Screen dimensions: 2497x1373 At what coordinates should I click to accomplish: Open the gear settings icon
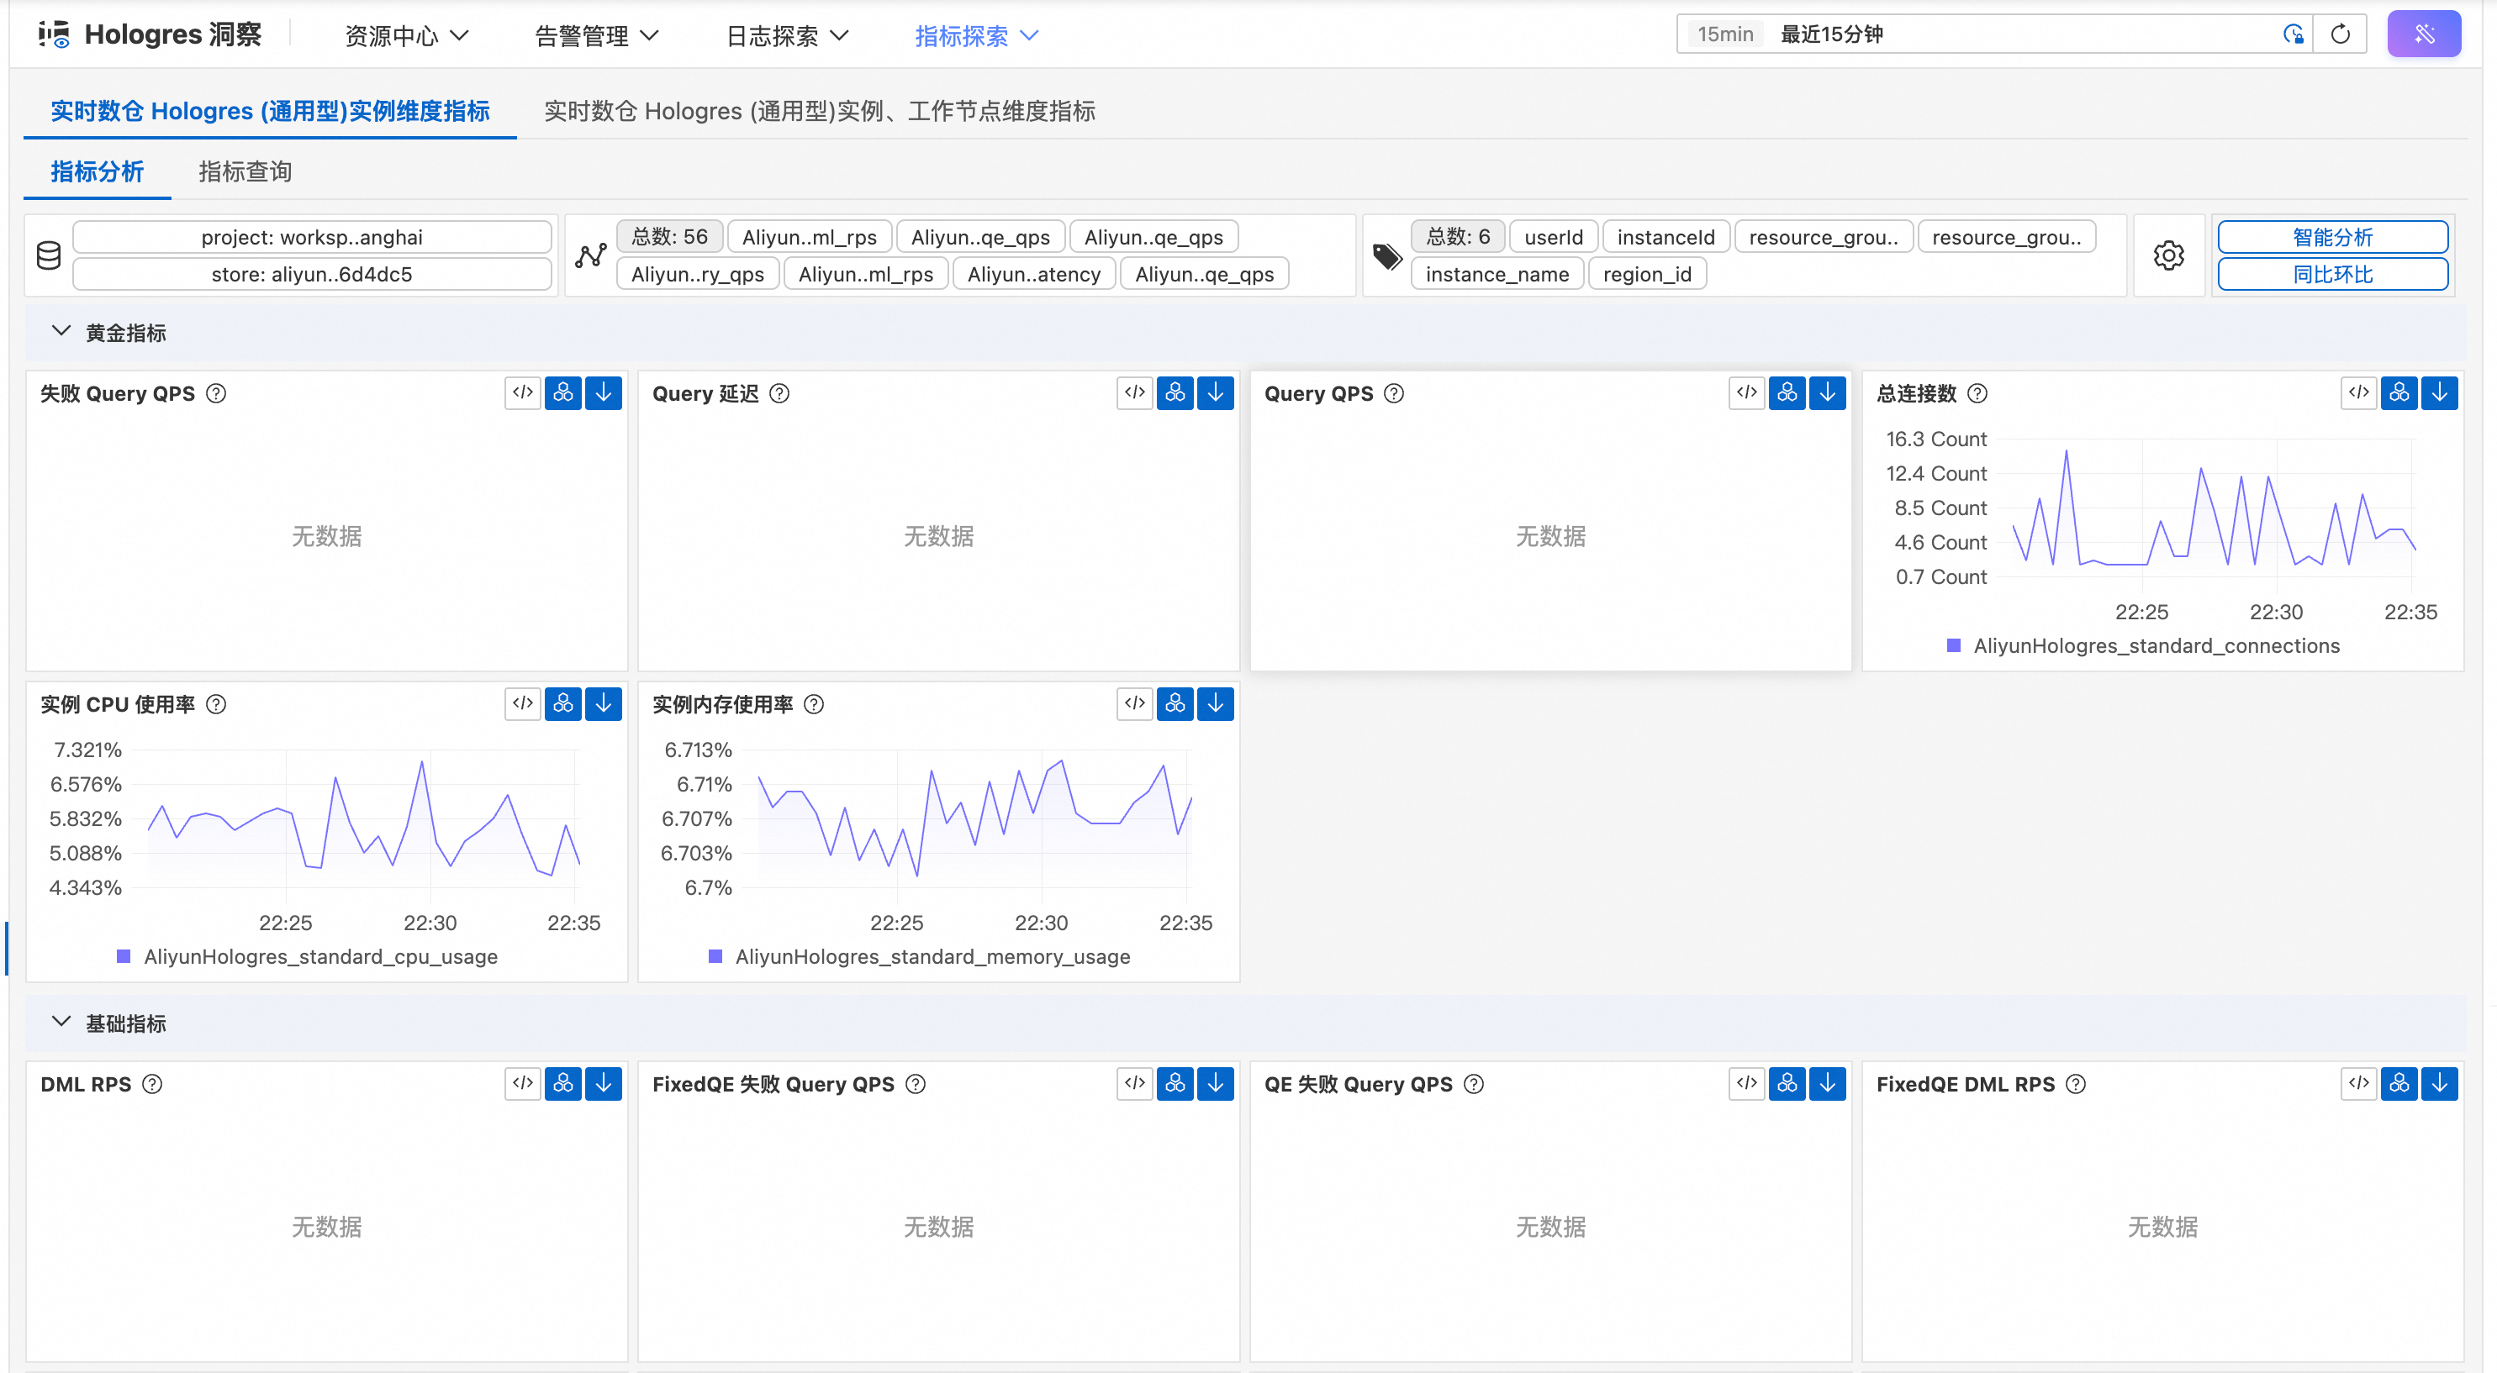[x=2168, y=255]
